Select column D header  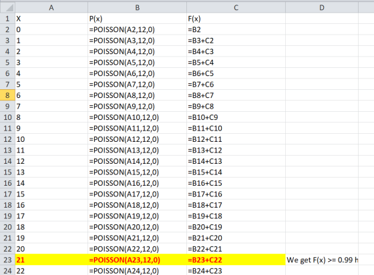coord(322,7)
